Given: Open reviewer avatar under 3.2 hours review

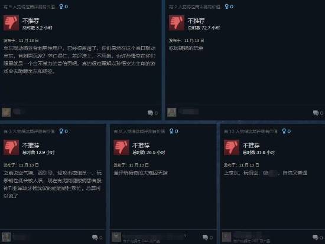Looking at the screenshot, I should [x=6, y=113].
